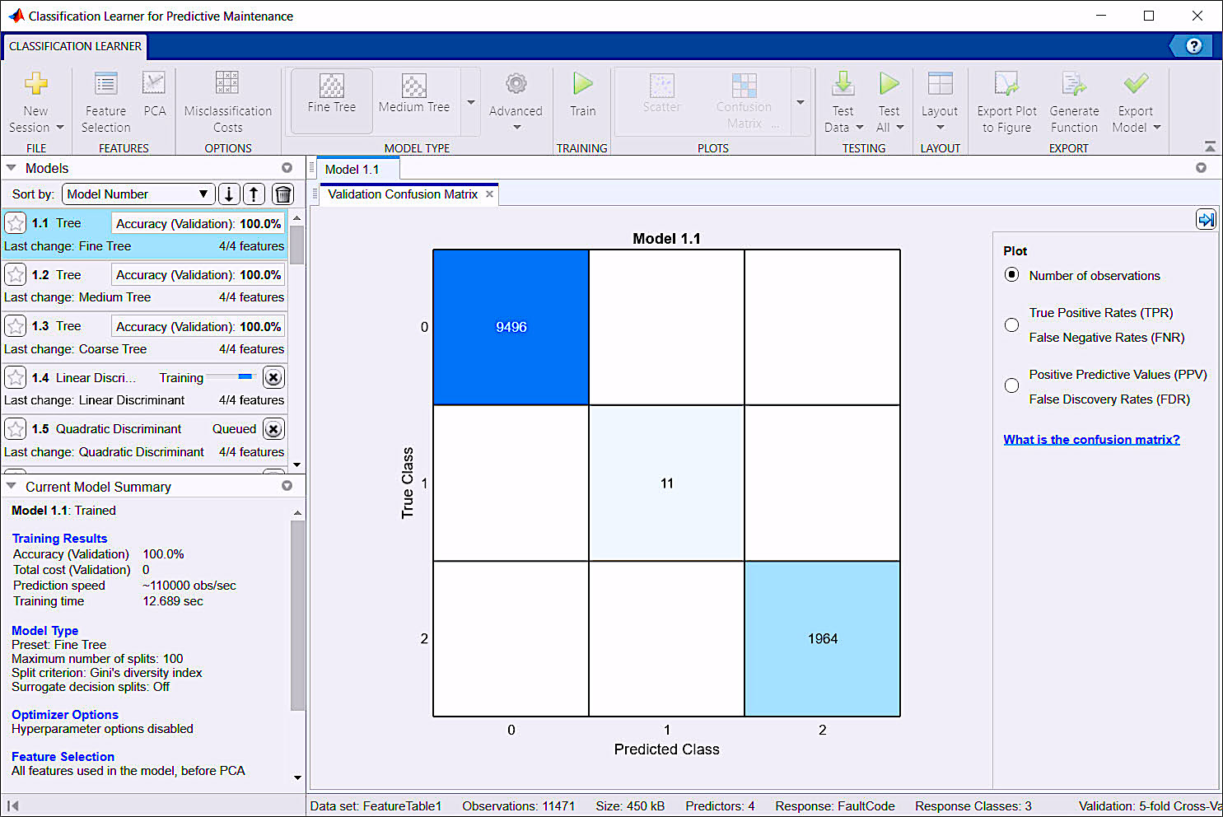Viewport: 1223px width, 817px height.
Task: Open the Scatter plot
Action: pyautogui.click(x=661, y=93)
